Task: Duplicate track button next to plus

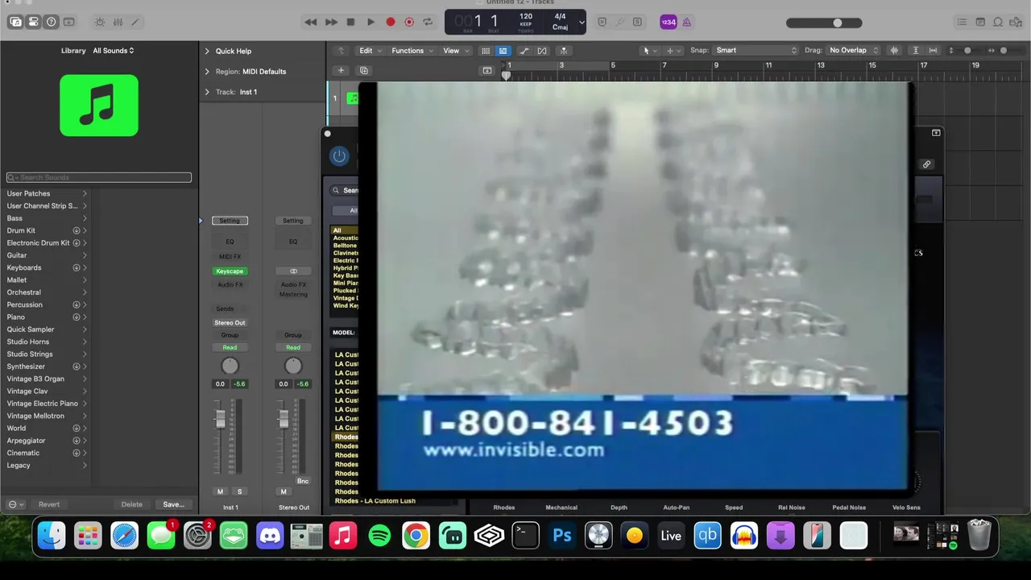Action: (x=363, y=70)
